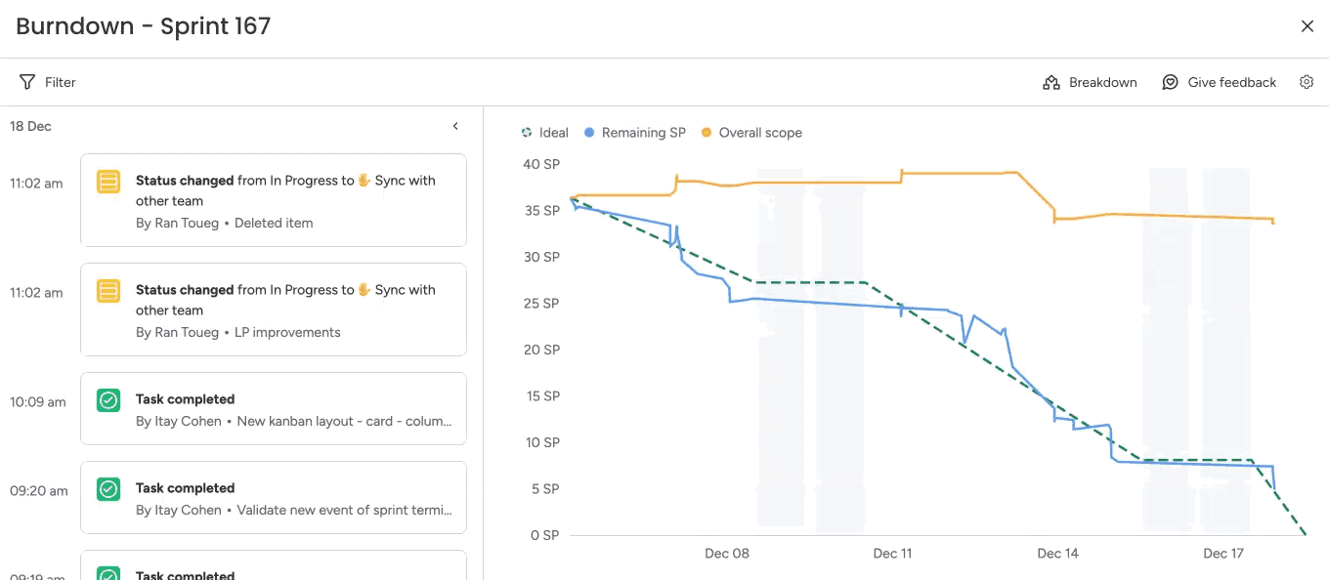Toggle the Overall scope series in legend
Viewport: 1329px width, 580px height.
[x=751, y=133]
